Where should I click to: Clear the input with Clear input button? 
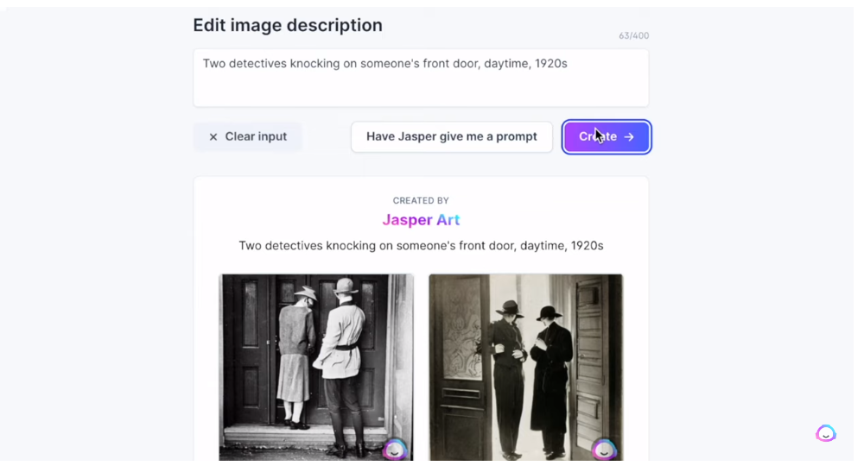[x=247, y=137]
